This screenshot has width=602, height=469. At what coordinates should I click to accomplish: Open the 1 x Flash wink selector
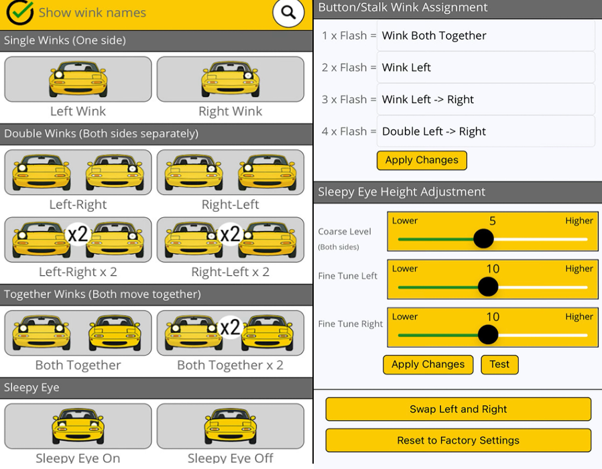(485, 36)
